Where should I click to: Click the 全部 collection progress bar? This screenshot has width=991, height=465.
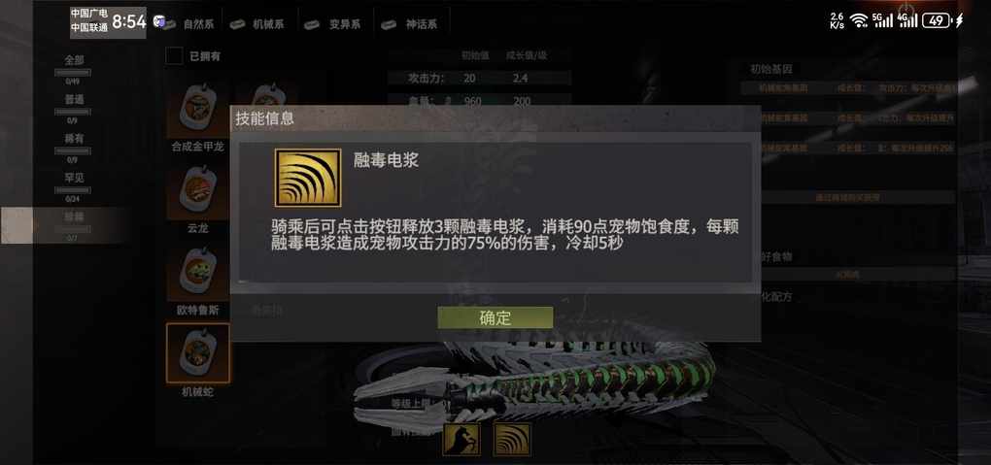click(x=73, y=72)
